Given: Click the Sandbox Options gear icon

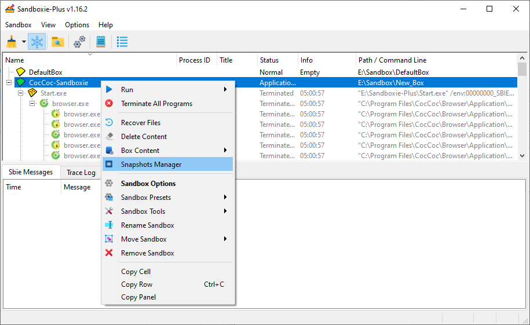Looking at the screenshot, I should pyautogui.click(x=109, y=183).
